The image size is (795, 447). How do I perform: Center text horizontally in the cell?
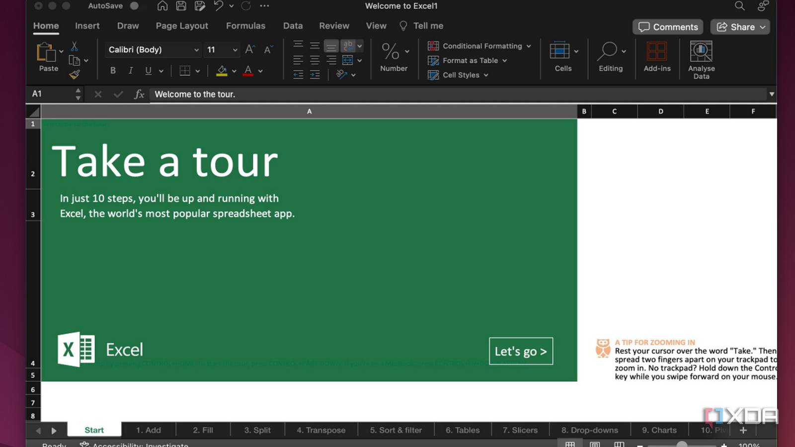coord(315,61)
